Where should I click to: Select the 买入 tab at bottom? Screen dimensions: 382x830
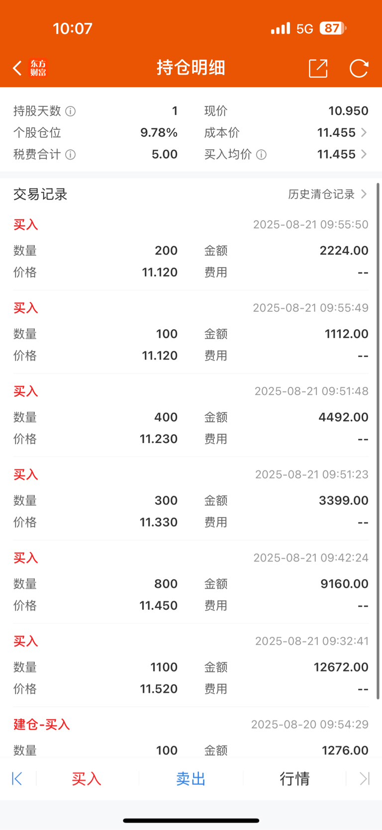click(87, 778)
